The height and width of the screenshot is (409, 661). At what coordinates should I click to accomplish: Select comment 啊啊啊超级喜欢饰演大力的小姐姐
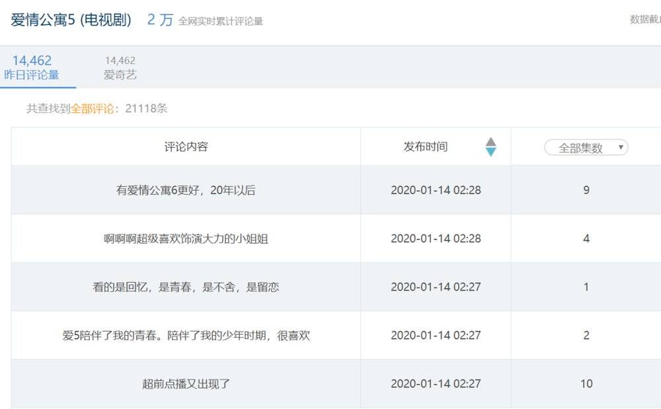tap(186, 239)
